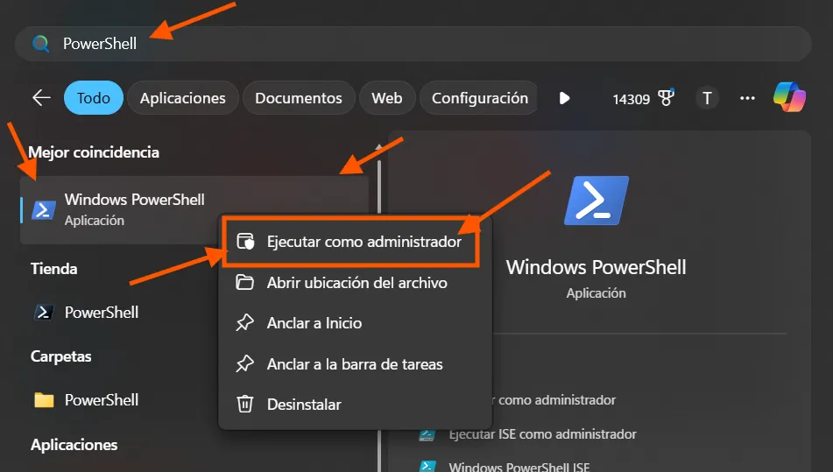Image resolution: width=833 pixels, height=472 pixels.
Task: Click the large Windows PowerShell logo in preview
Action: click(x=596, y=201)
